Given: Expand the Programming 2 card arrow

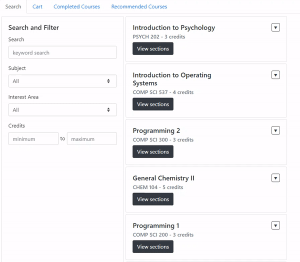Looking at the screenshot, I should pos(275,130).
